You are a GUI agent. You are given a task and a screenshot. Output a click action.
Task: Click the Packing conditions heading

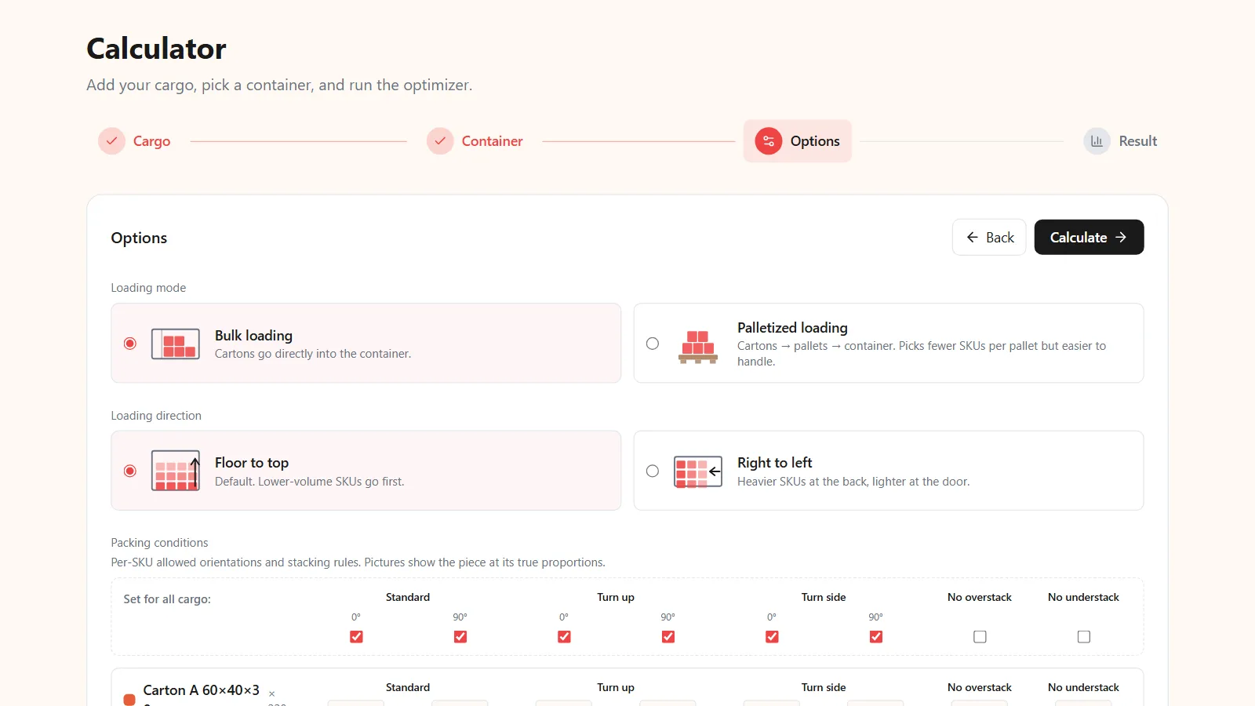coord(159,543)
